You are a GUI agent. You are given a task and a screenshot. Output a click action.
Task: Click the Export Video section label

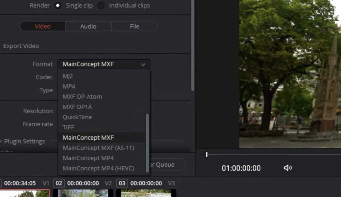[21, 46]
